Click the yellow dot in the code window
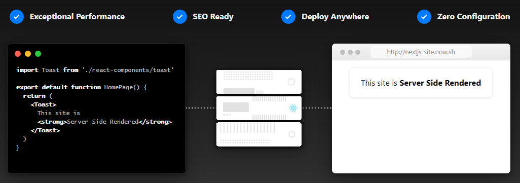This screenshot has width=520, height=183. (x=28, y=54)
